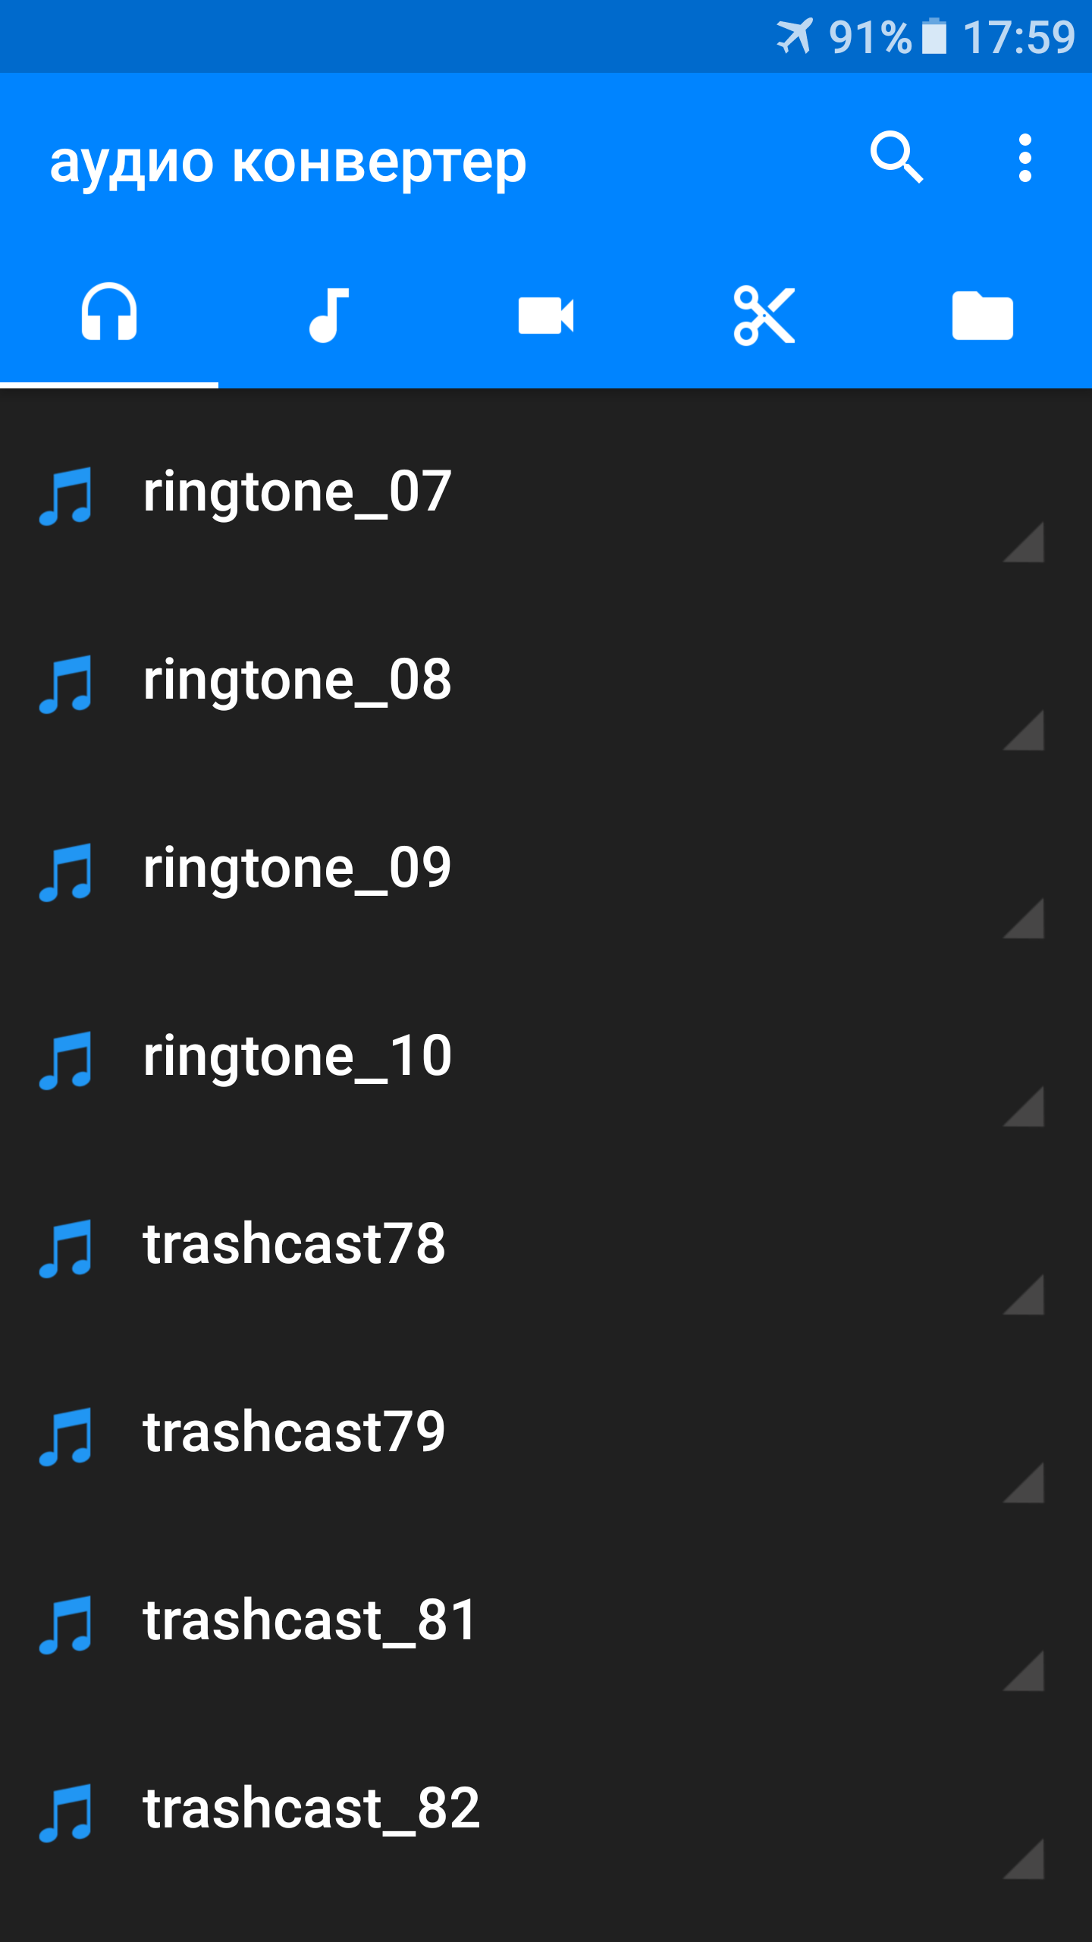Select the ringtone_10 file

(x=546, y=1056)
